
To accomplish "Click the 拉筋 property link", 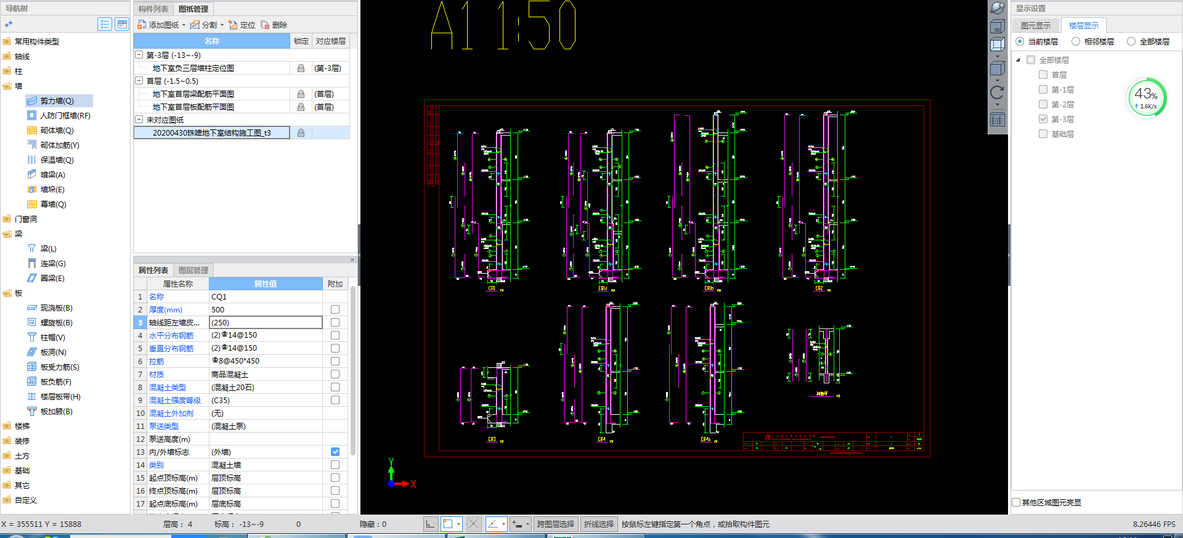I will pyautogui.click(x=157, y=361).
